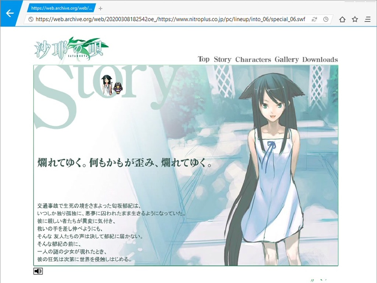The height and width of the screenshot is (283, 377).
Task: Select the web.archive.org browser tab
Action: pos(62,8)
